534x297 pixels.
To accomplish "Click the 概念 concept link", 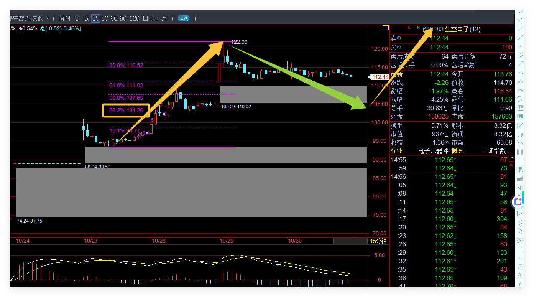I will (457, 151).
